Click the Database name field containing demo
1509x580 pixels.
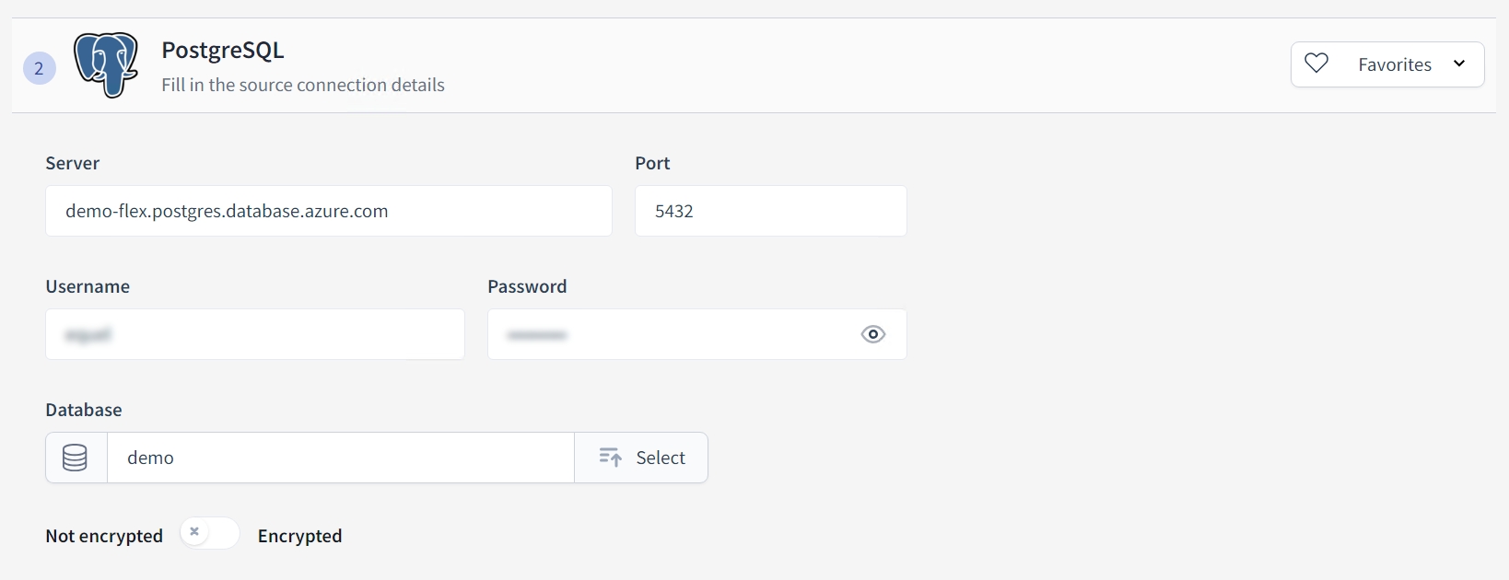click(341, 458)
